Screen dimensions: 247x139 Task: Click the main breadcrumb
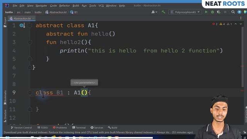coord(27,12)
